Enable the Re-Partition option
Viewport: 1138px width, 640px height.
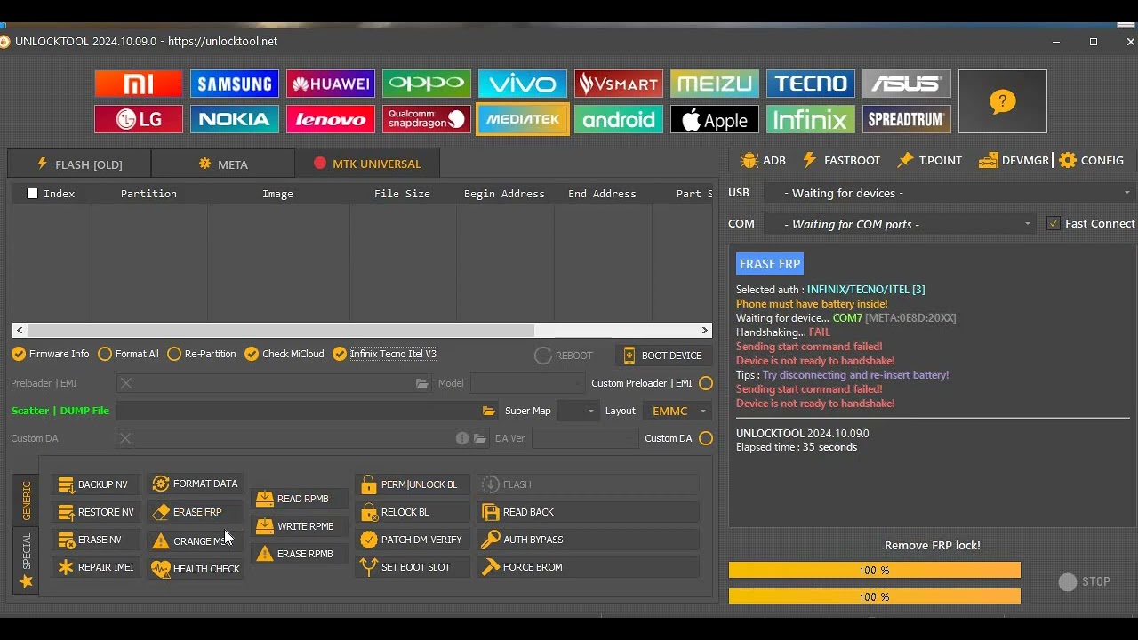pos(202,354)
